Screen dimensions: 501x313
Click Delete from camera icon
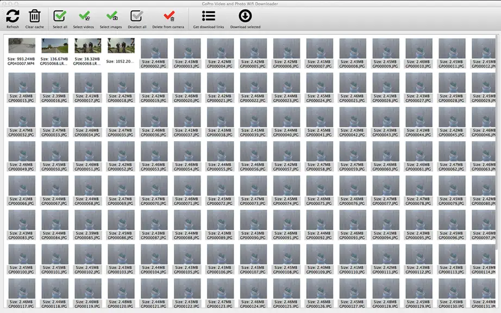click(168, 16)
